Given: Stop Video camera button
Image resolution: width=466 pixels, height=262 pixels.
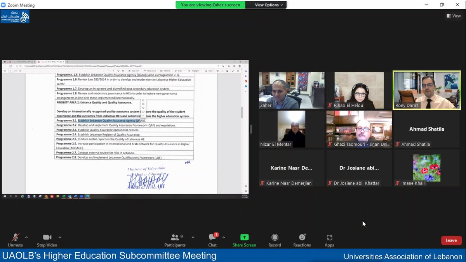Looking at the screenshot, I should click(x=47, y=240).
